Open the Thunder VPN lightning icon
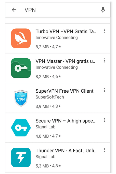Image resolution: width=116 pixels, height=174 pixels. pyautogui.click(x=21, y=157)
